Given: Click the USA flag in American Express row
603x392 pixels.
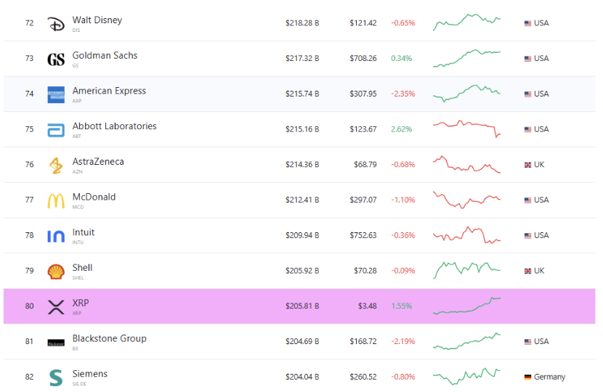Looking at the screenshot, I should [x=527, y=94].
